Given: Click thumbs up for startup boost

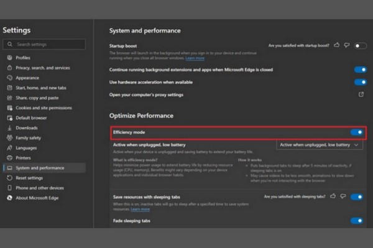Looking at the screenshot, I should coord(336,45).
